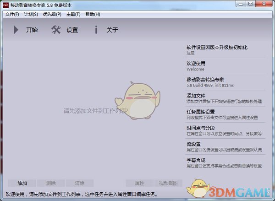Open the 主题(T) menu
275x201 pixels.
pos(73,14)
